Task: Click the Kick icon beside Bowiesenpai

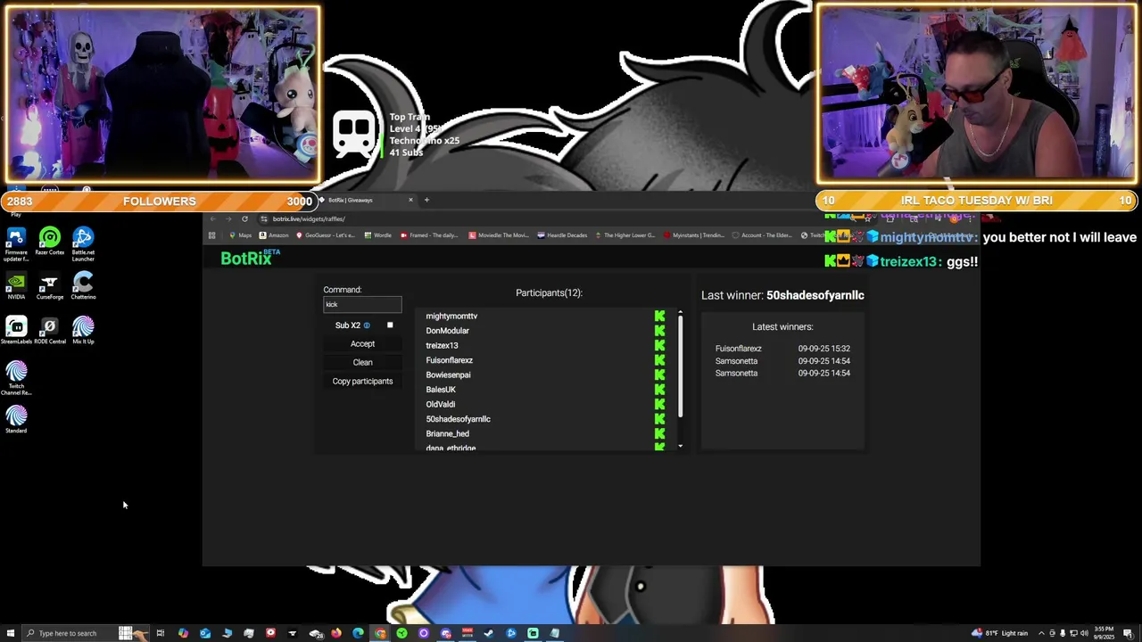Action: [659, 374]
